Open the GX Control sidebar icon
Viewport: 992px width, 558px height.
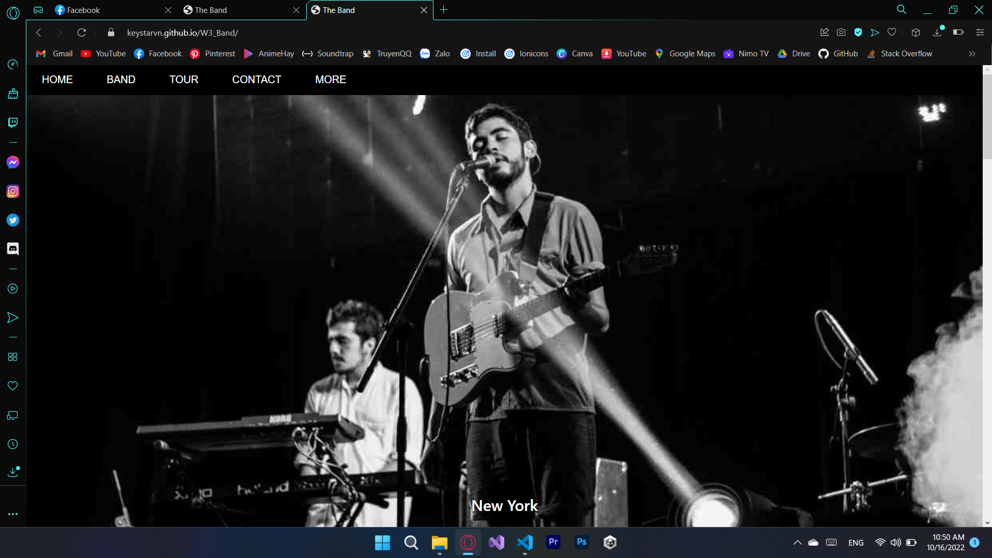coord(13,64)
